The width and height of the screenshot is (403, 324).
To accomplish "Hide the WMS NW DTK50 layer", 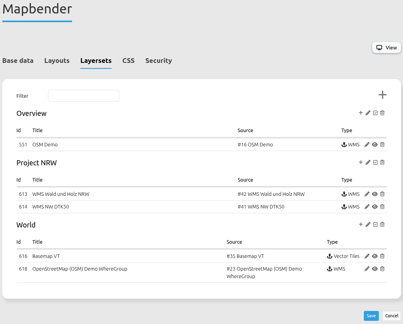I will click(x=374, y=207).
